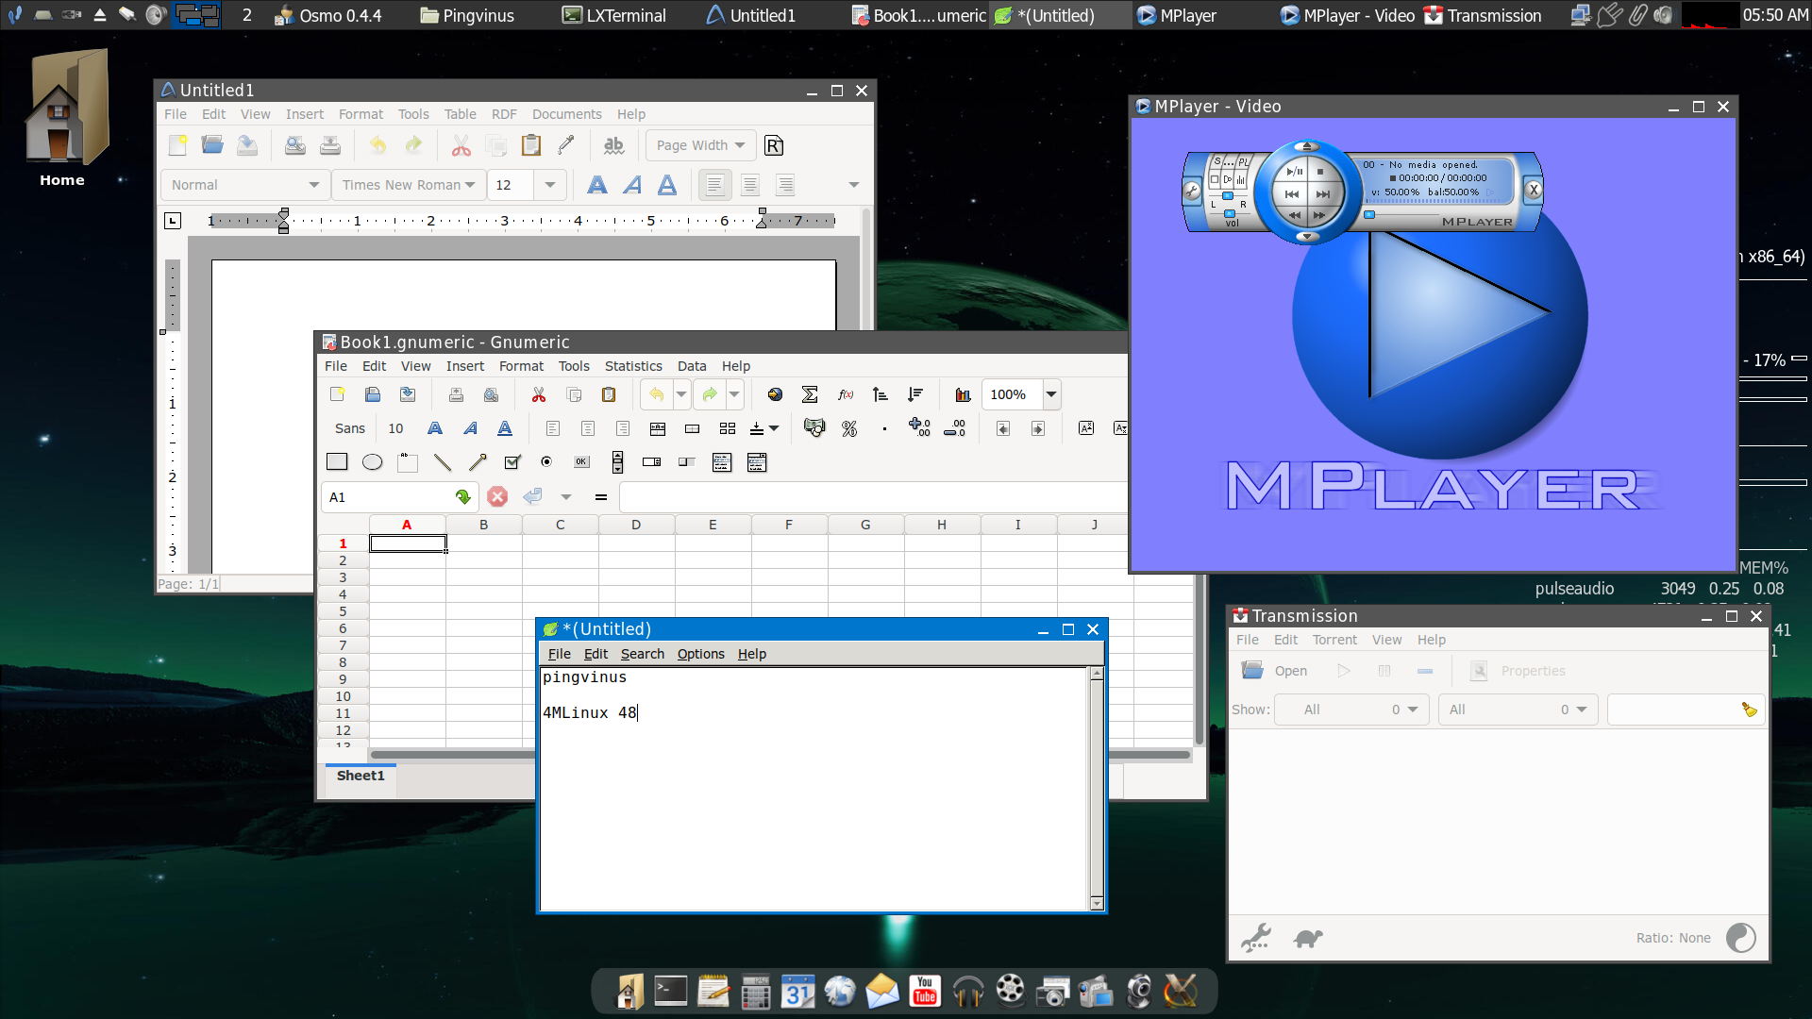Cancel cell edit with red X in Gnumeric
Image resolution: width=1812 pixels, height=1019 pixels.
tap(497, 496)
